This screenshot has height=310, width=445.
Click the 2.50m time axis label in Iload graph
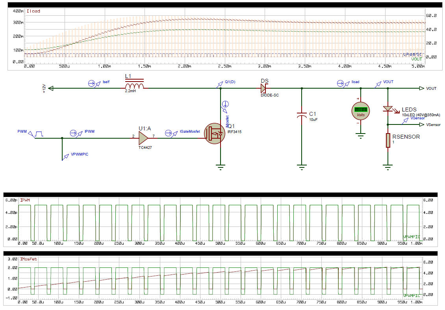click(224, 66)
